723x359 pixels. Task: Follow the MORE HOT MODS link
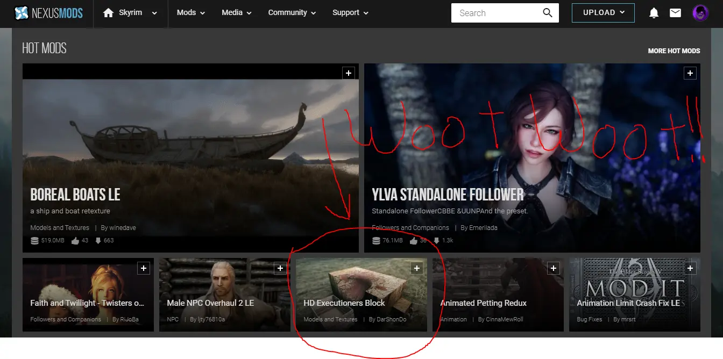pyautogui.click(x=674, y=51)
